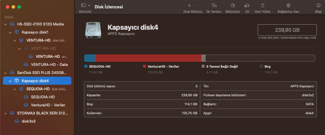325x135 pixels.
Task: Click the grey 3 Tanesi Bağlı Değil swatch
Action: click(203, 66)
